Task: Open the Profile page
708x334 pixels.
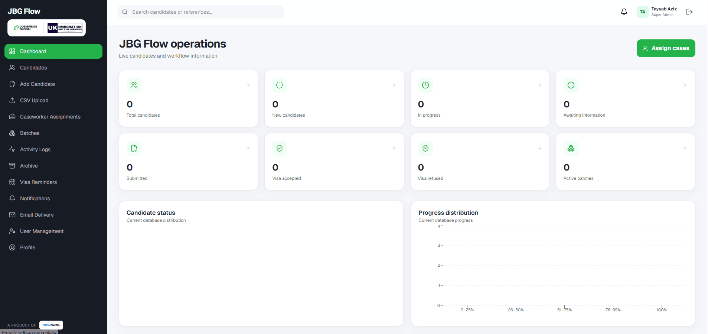Action: point(53,247)
